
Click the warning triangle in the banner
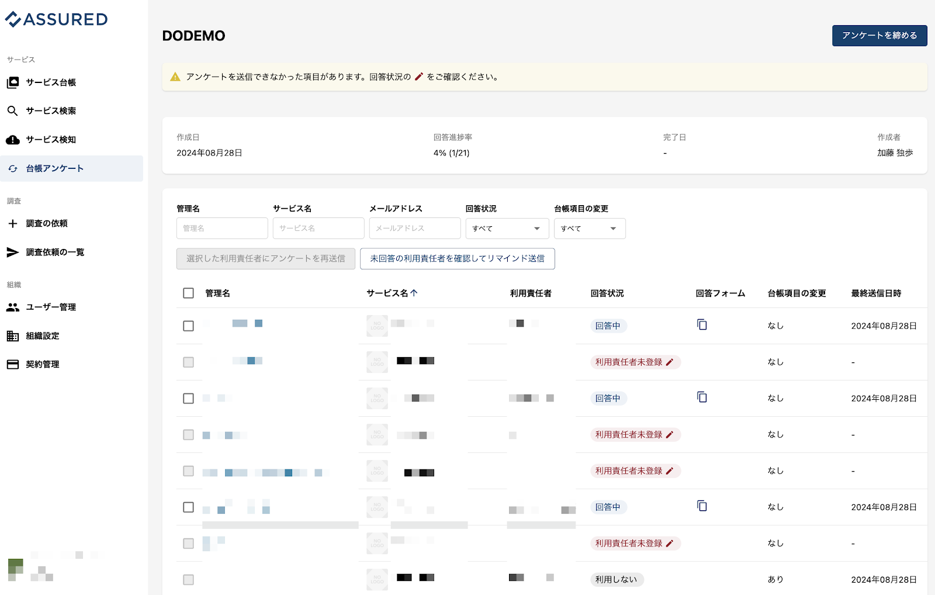pyautogui.click(x=175, y=77)
